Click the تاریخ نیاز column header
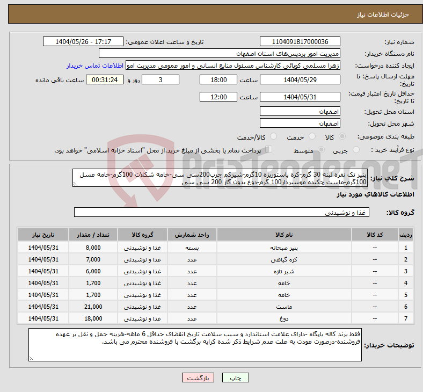This screenshot has height=392, width=423. pyautogui.click(x=43, y=235)
